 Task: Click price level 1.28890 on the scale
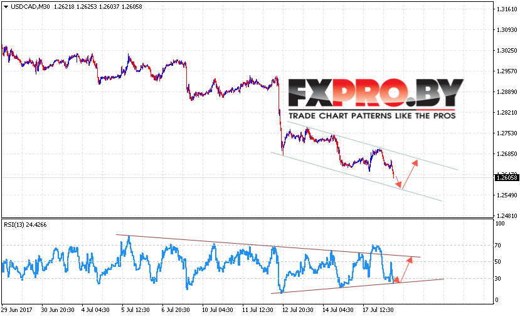(507, 91)
